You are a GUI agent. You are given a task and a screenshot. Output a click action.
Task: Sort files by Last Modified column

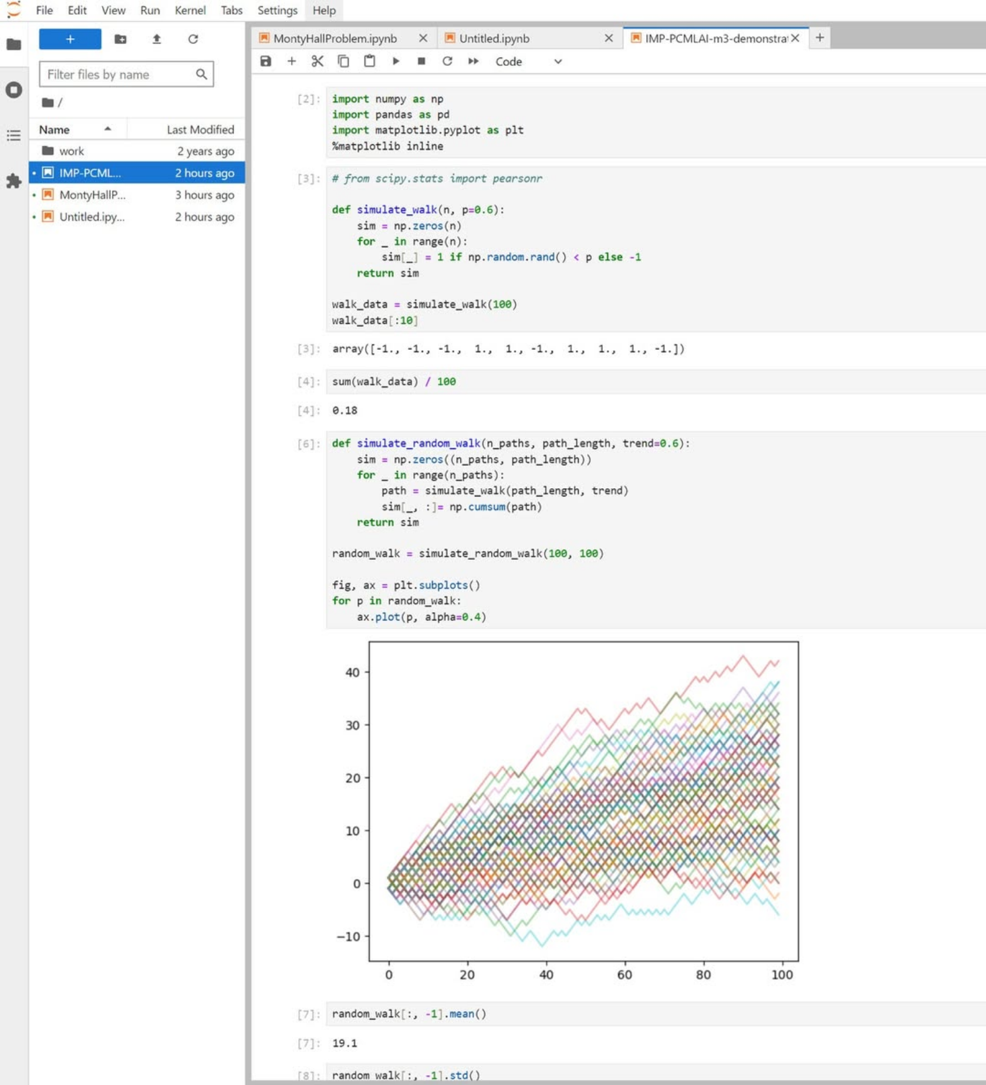coord(200,130)
